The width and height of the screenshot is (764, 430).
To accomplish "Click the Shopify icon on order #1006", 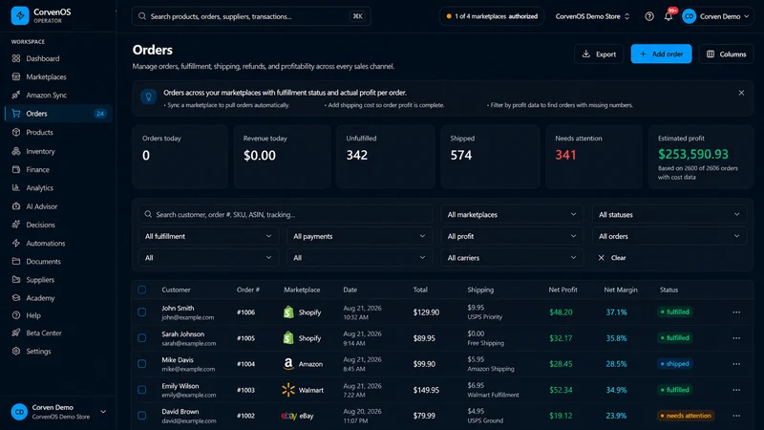I will pyautogui.click(x=288, y=312).
